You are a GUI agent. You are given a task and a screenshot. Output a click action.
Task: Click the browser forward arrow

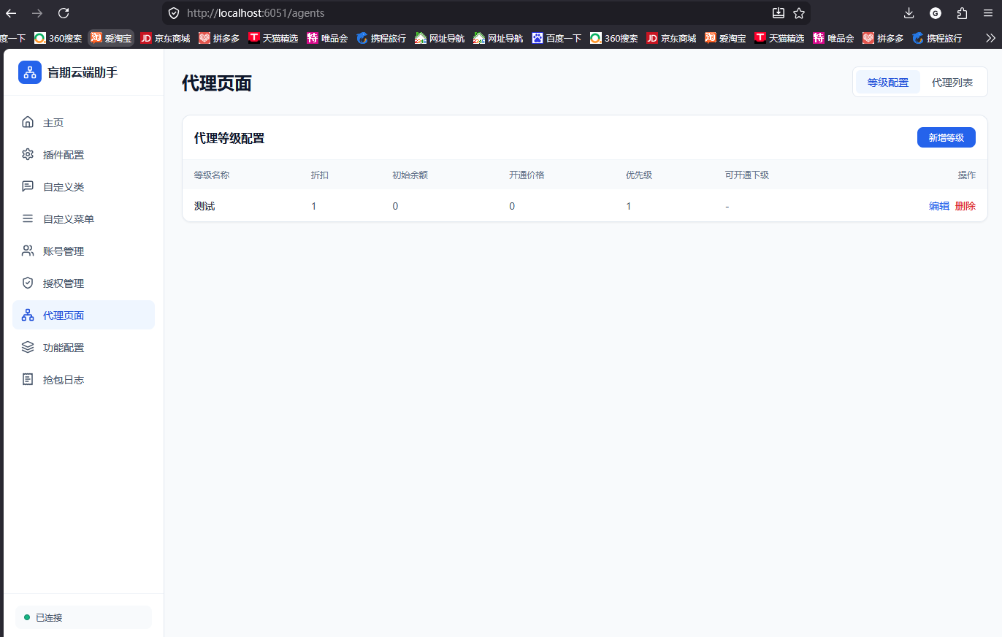click(x=37, y=13)
